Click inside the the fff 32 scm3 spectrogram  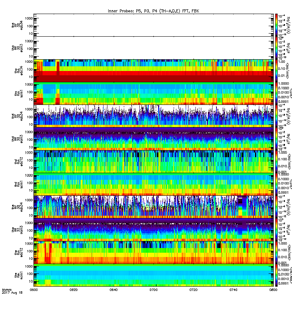point(153,230)
